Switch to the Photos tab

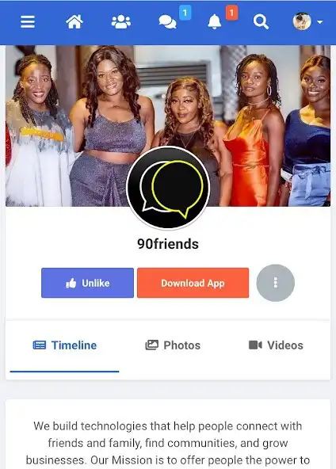coord(173,345)
